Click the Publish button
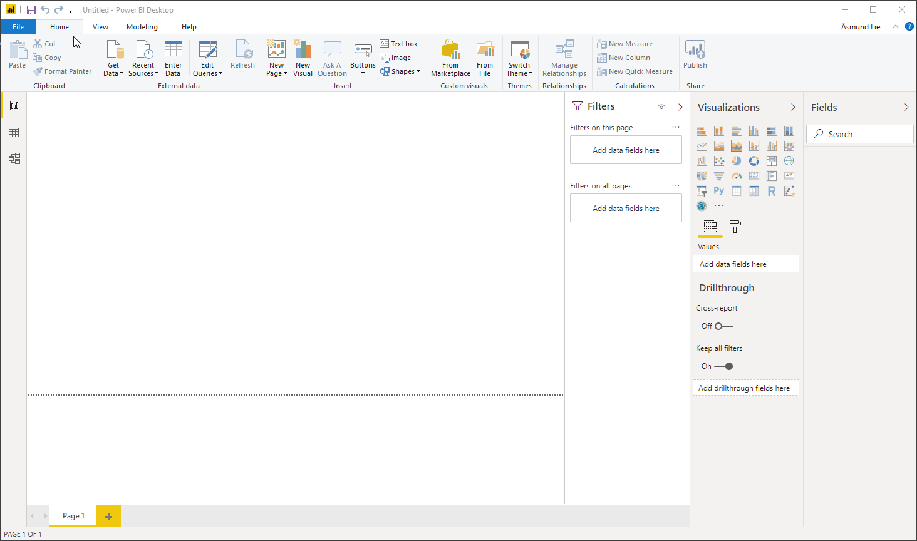The width and height of the screenshot is (917, 541). click(x=695, y=55)
